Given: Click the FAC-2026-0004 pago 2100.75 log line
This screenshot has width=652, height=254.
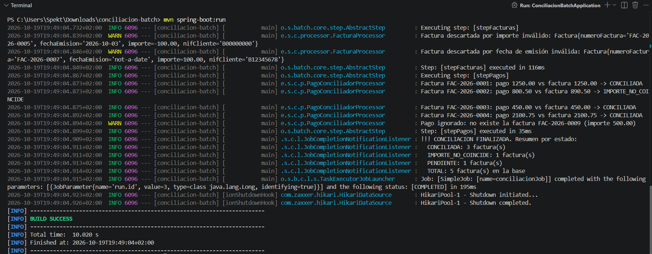Looking at the screenshot, I should [532, 115].
